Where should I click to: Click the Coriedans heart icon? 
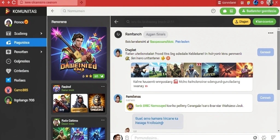pyautogui.click(x=8, y=71)
